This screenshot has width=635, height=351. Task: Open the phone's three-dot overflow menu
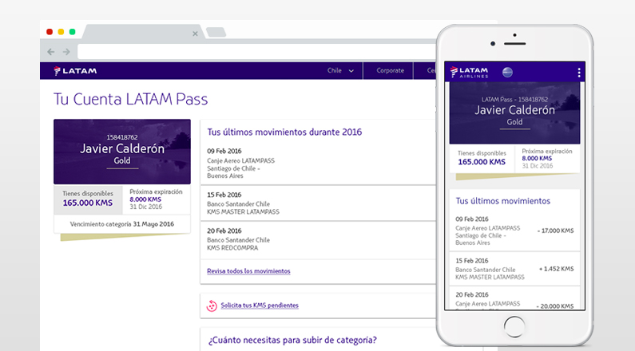coord(579,73)
